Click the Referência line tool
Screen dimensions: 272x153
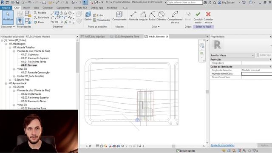click(41, 17)
